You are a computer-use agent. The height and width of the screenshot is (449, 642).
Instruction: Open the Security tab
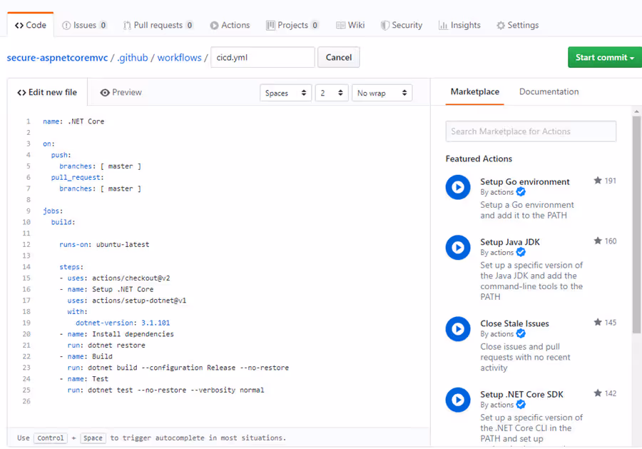[401, 25]
